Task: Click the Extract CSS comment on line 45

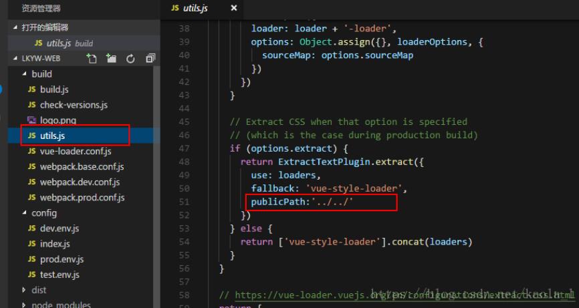Action: [x=348, y=122]
